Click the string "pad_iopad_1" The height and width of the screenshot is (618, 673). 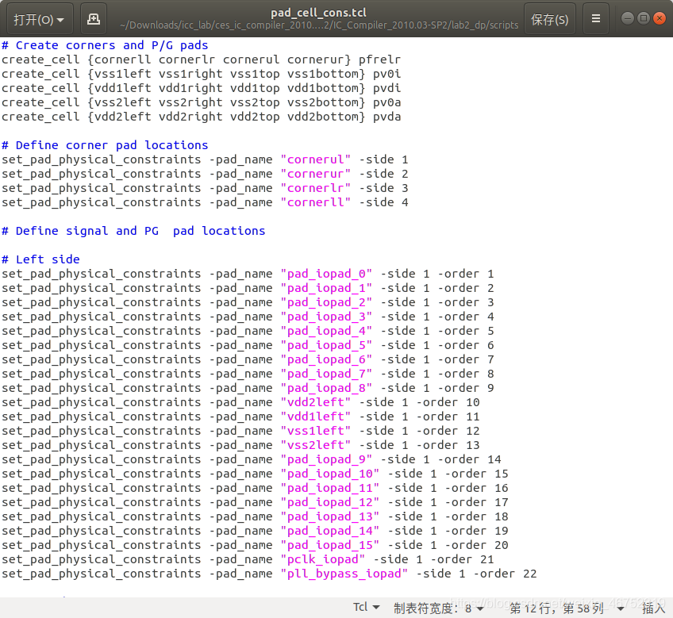click(326, 288)
